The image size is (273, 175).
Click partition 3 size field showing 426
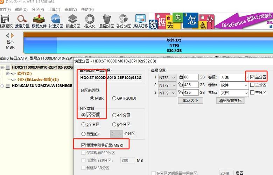[191, 92]
